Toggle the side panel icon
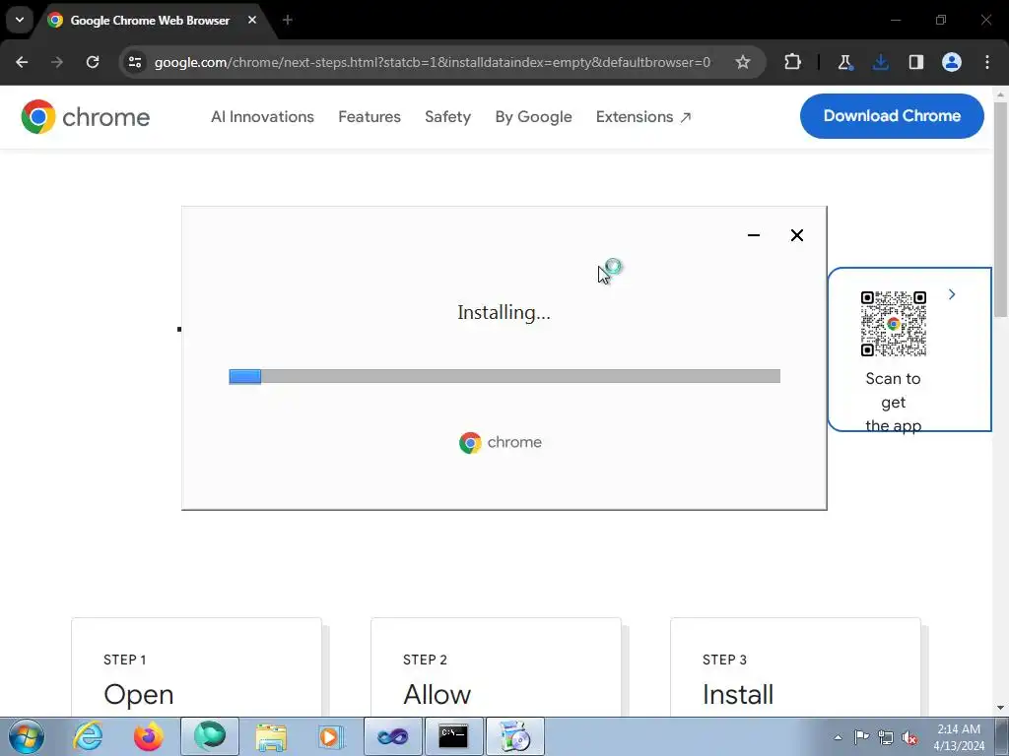The height and width of the screenshot is (756, 1009). [915, 62]
